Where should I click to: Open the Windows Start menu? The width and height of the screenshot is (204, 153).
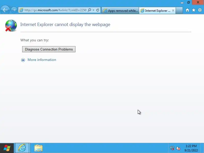tap(7, 148)
